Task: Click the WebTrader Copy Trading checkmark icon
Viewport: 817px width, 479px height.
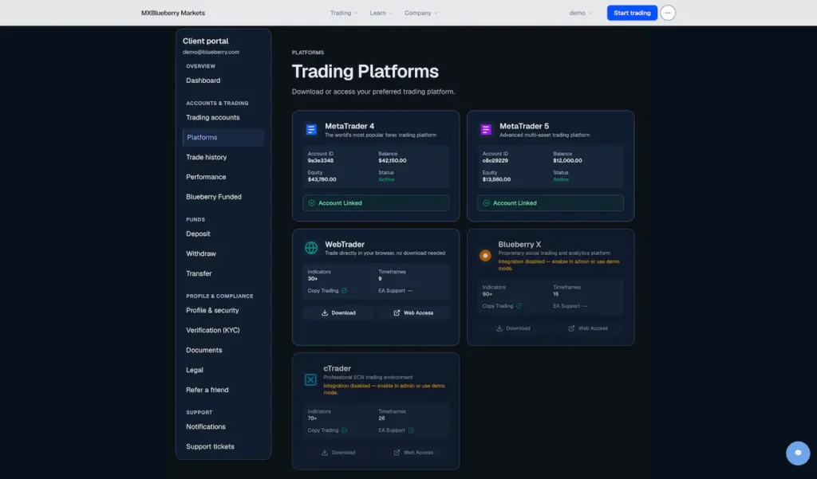Action: [344, 291]
